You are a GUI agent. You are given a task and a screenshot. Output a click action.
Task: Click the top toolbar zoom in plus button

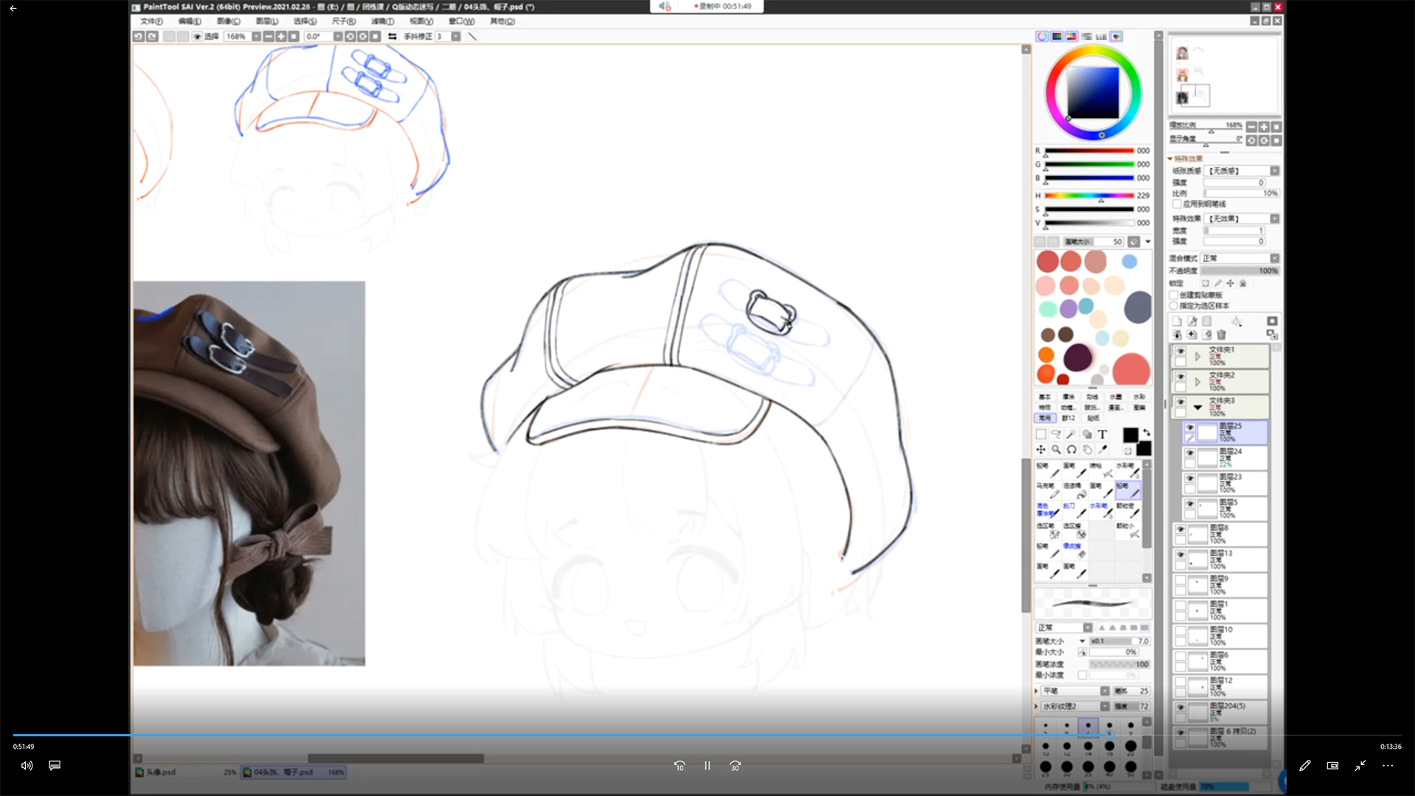[281, 36]
